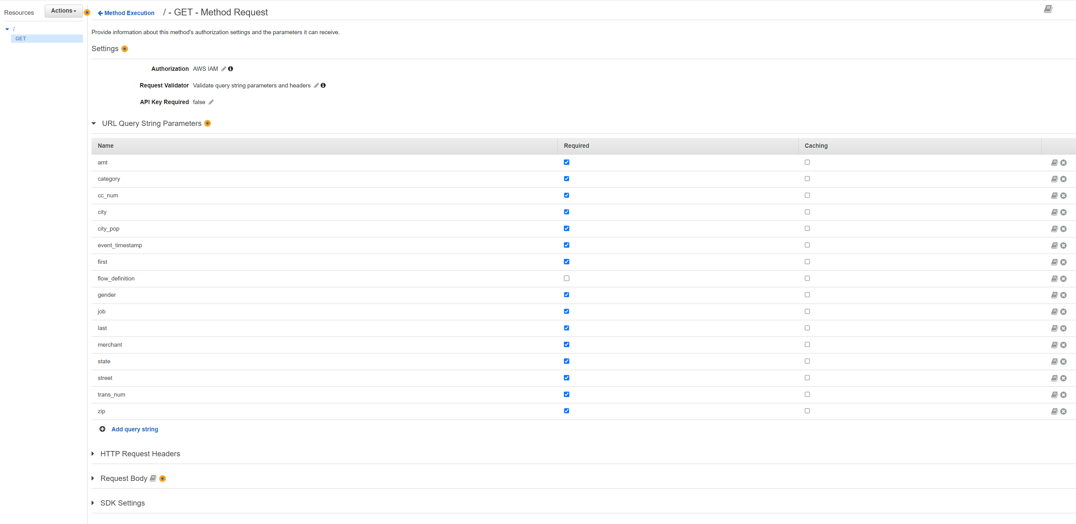Image resolution: width=1076 pixels, height=524 pixels.
Task: Go back to Method Execution
Action: coord(126,13)
